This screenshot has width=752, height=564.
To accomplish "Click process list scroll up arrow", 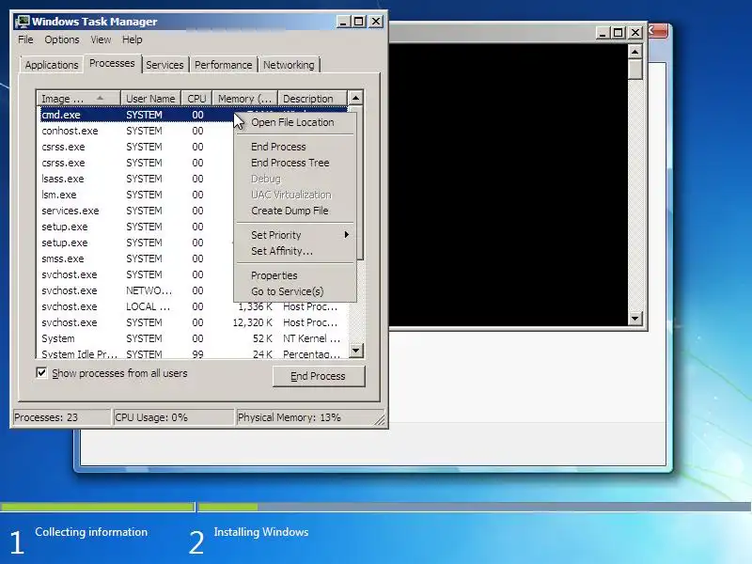I will coord(355,99).
